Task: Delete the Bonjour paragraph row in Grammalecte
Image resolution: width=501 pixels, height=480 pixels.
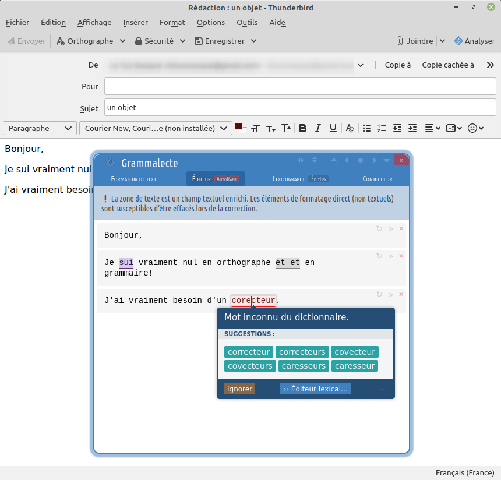Action: pos(401,228)
